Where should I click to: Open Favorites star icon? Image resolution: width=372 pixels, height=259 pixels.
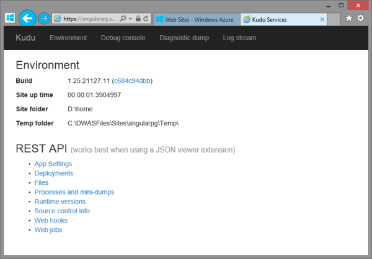click(348, 18)
